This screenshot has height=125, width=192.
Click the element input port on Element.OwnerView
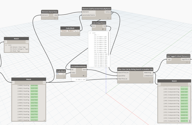(x=45, y=15)
